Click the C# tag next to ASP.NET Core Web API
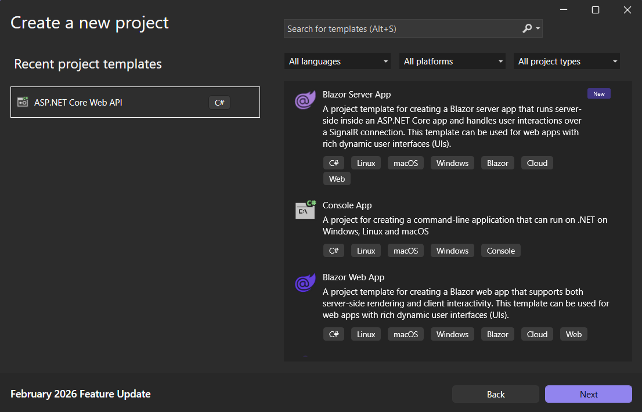 tap(219, 103)
